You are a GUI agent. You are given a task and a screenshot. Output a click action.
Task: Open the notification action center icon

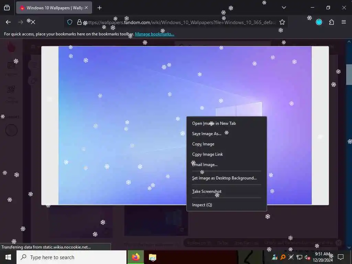coord(341,257)
